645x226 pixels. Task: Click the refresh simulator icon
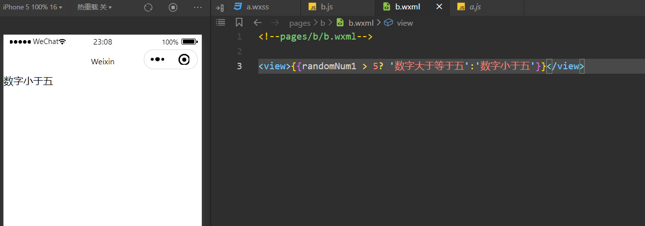148,7
